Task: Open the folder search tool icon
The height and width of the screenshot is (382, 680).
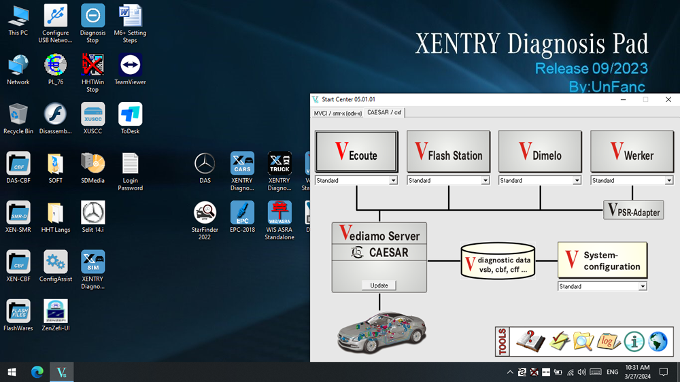Action: click(x=583, y=341)
